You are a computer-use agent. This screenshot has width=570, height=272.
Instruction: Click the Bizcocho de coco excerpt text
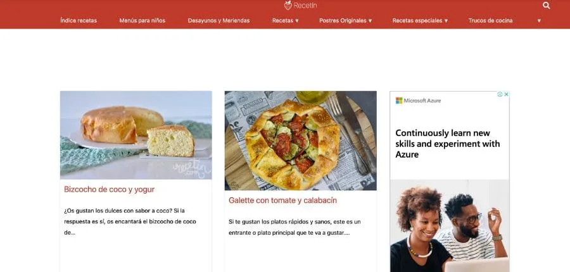coord(130,221)
